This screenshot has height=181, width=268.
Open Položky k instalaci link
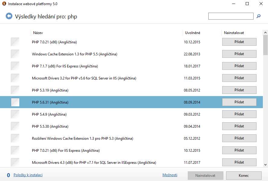(x=28, y=175)
